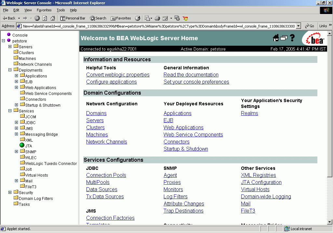Viewport: 333px width, 233px height.
Task: Open the Personal Bar from the toolbar
Action: point(73,18)
